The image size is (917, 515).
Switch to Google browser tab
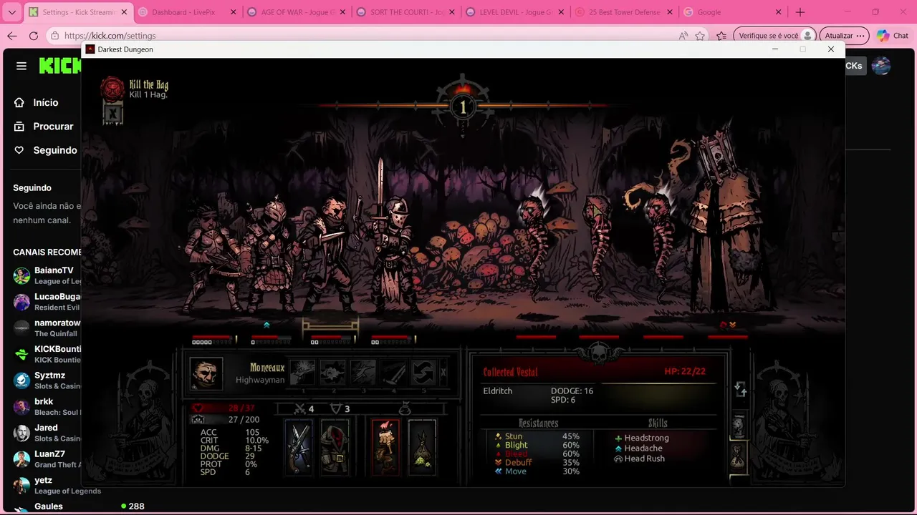[x=733, y=12]
